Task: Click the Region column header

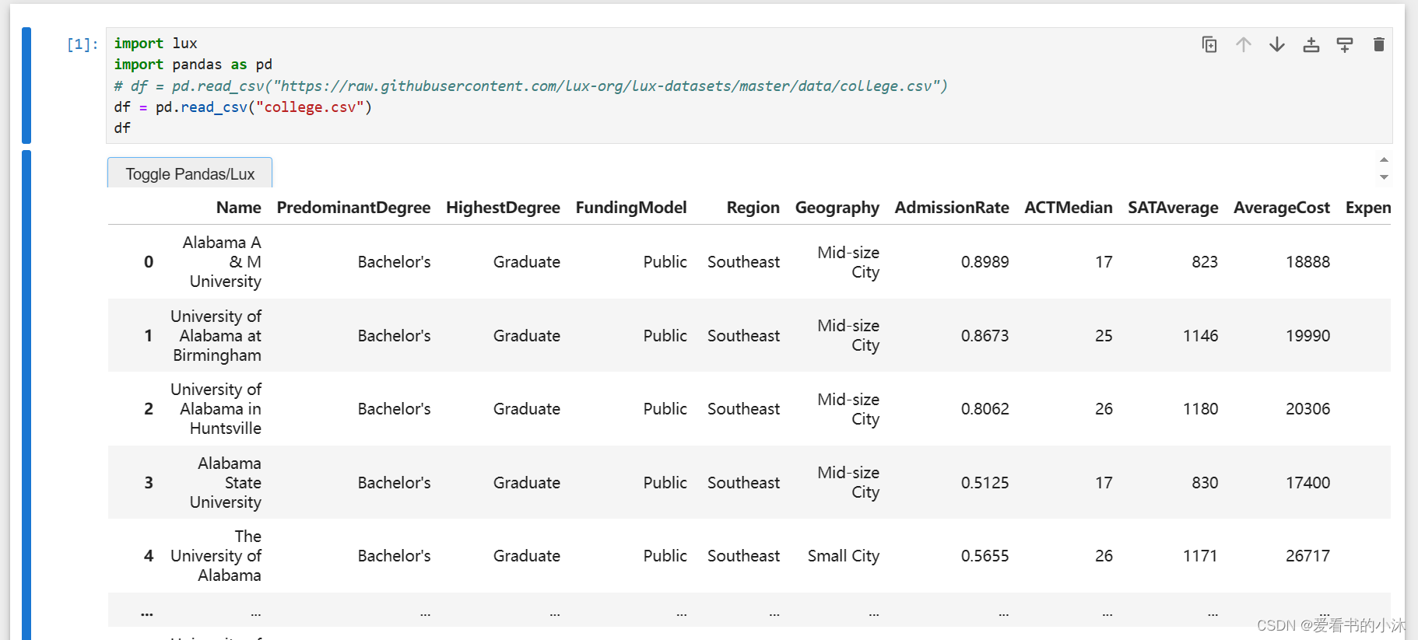Action: (x=753, y=208)
